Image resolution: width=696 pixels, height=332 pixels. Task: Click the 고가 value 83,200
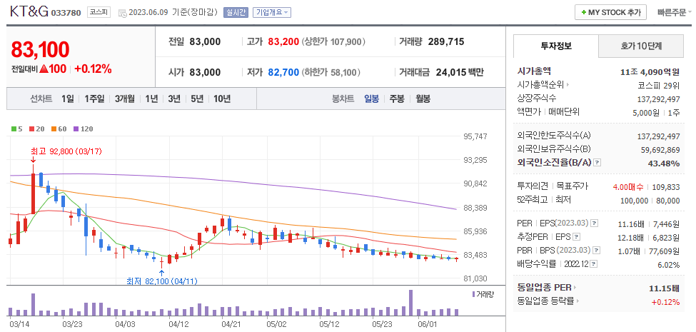(283, 41)
